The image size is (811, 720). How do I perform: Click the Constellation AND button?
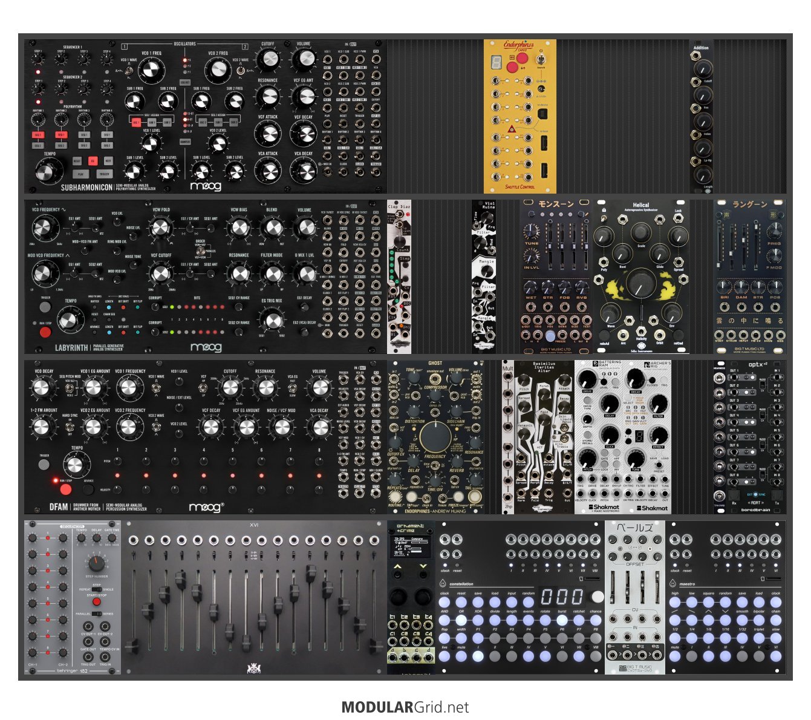445,620
